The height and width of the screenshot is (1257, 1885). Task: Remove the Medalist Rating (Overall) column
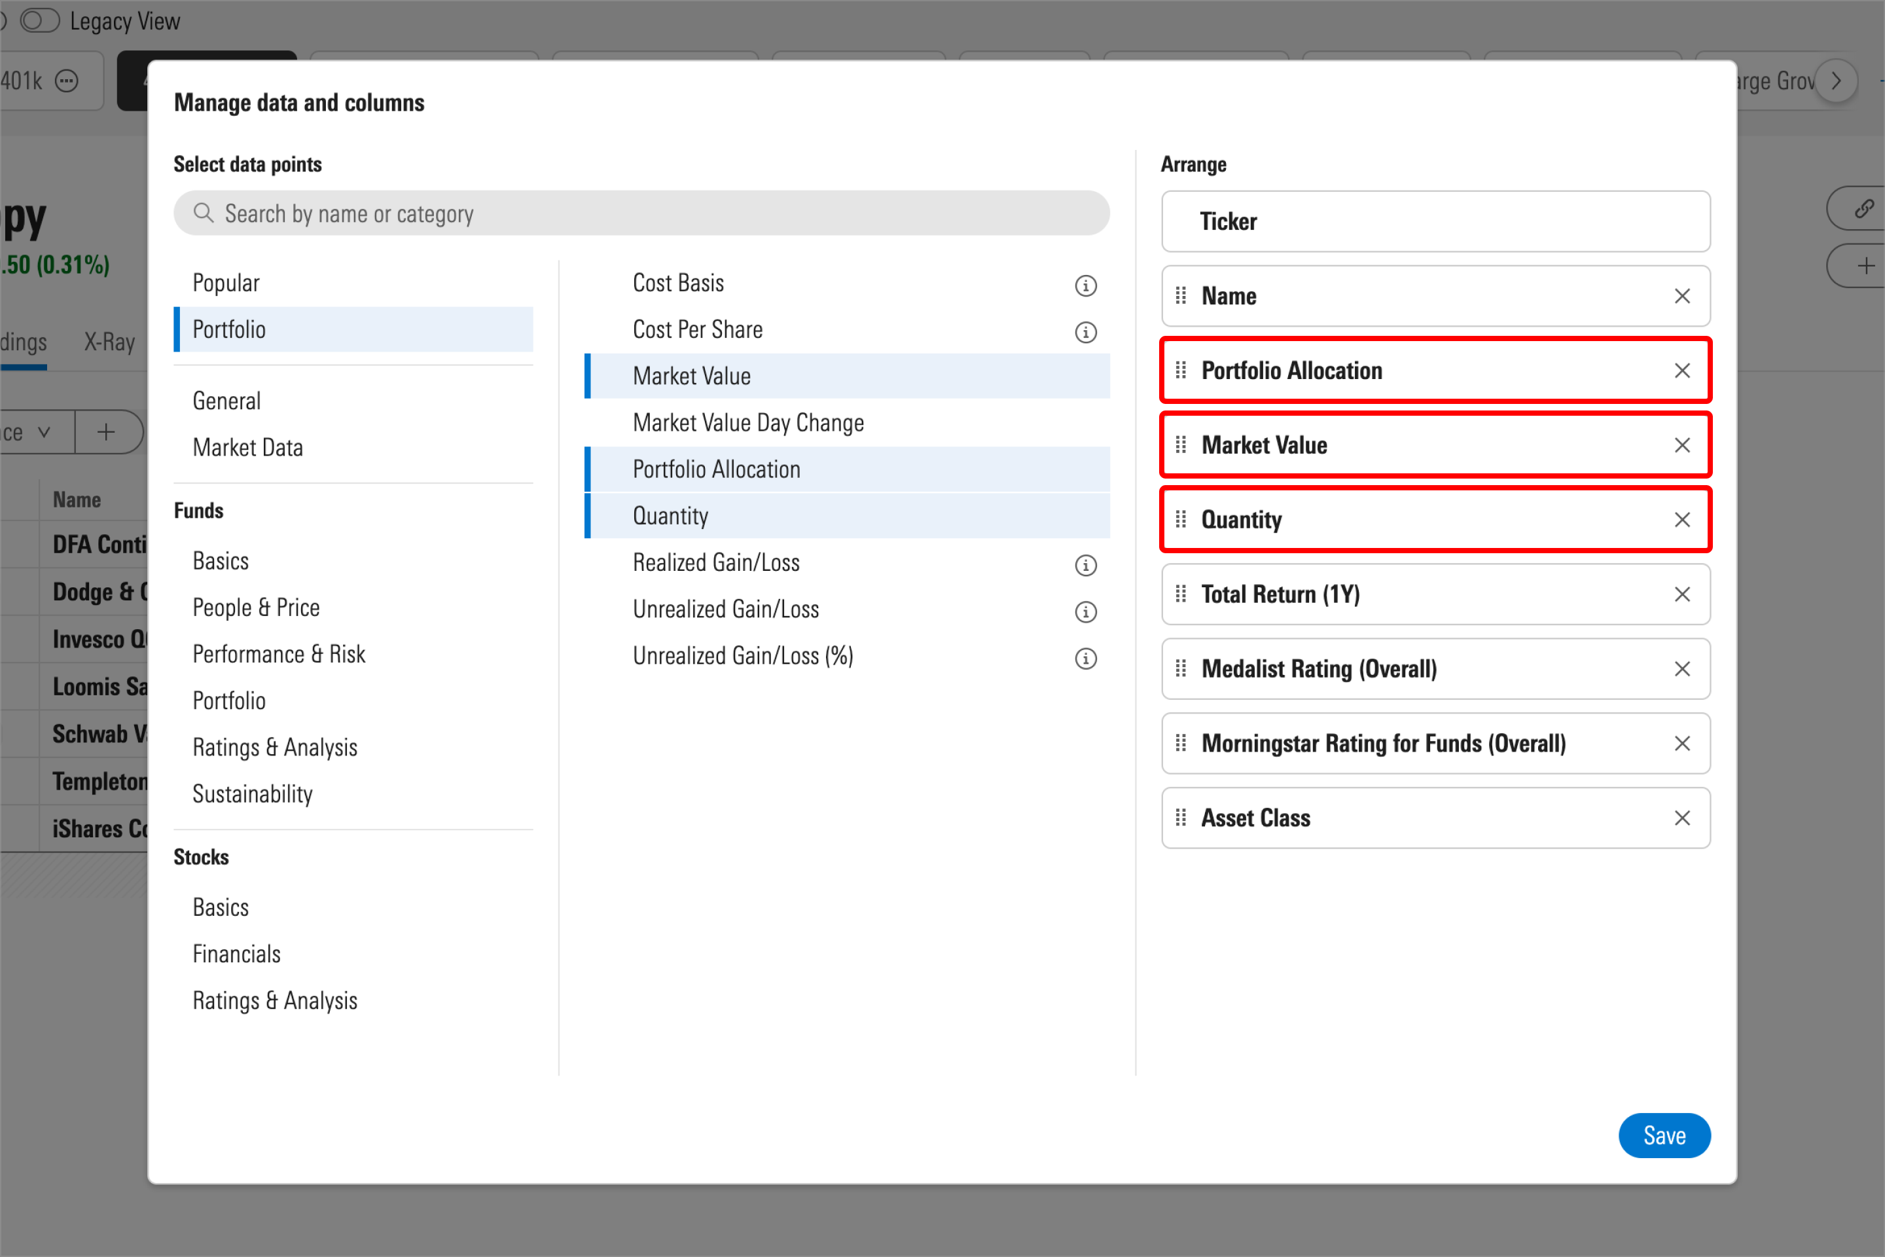1681,668
